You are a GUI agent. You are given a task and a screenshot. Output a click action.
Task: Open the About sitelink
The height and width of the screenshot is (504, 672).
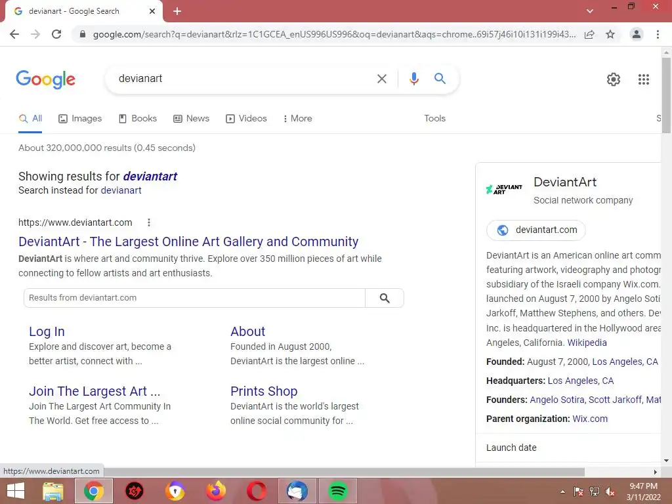pyautogui.click(x=247, y=331)
